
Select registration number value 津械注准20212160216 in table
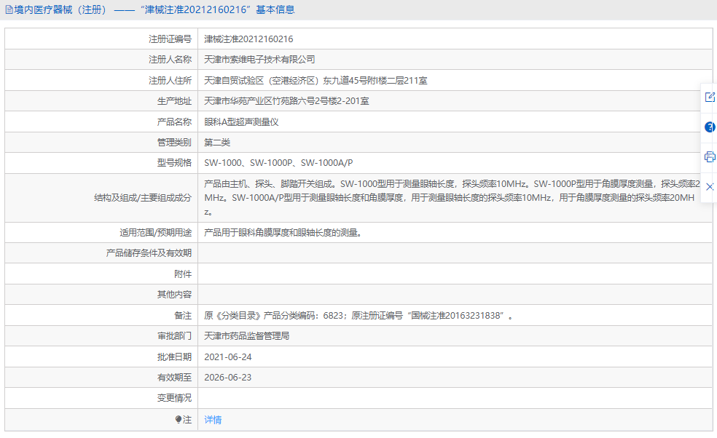[248, 39]
